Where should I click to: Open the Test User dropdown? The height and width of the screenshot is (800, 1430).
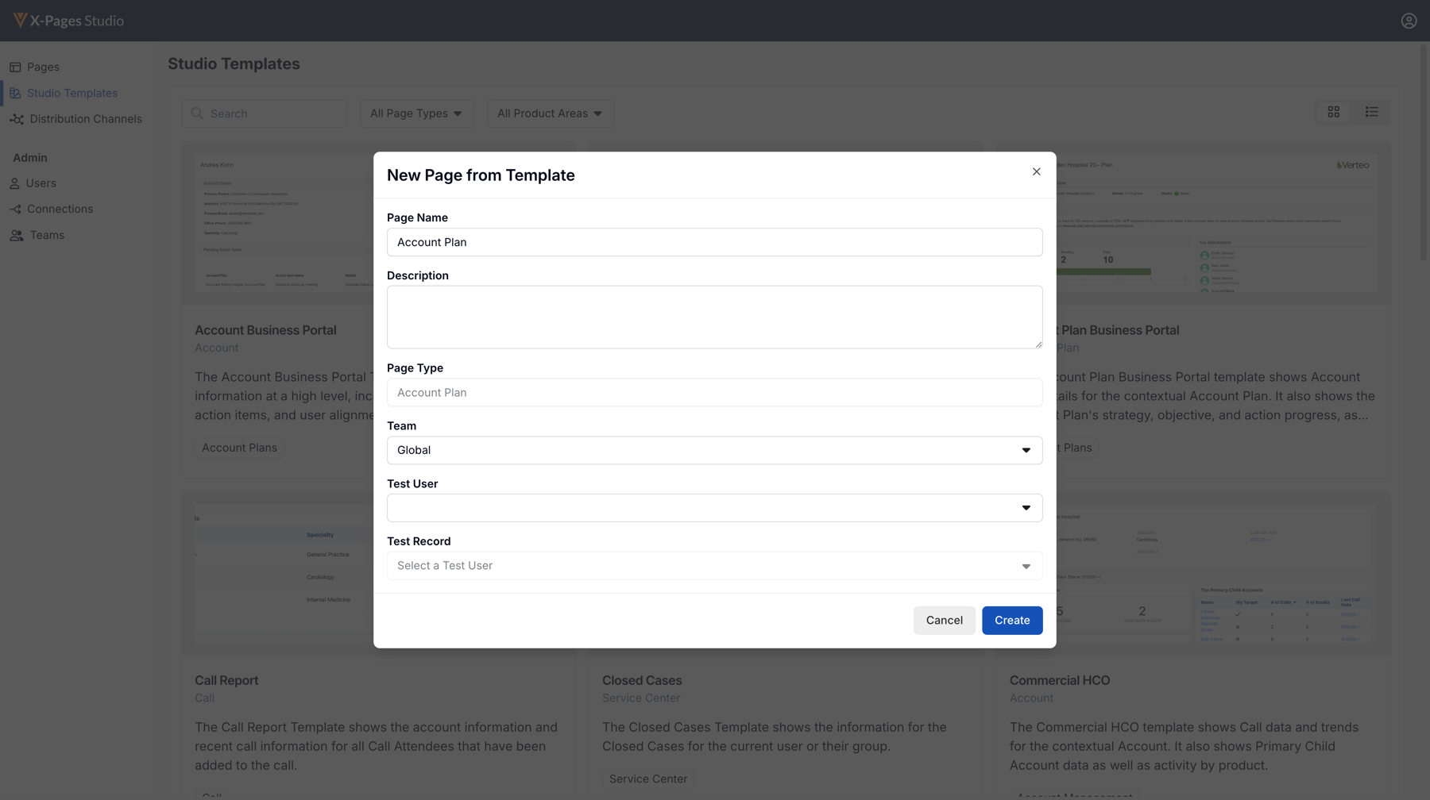(x=713, y=508)
